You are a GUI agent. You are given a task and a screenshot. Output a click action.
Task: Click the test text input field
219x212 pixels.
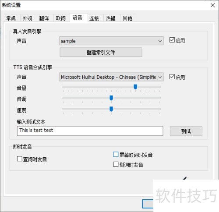click(90, 131)
